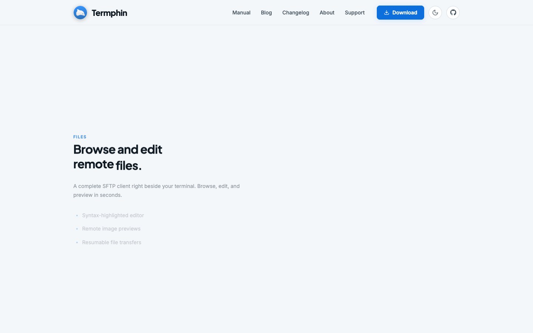533x333 pixels.
Task: Toggle dark mode with moon icon
Action: [x=435, y=13]
